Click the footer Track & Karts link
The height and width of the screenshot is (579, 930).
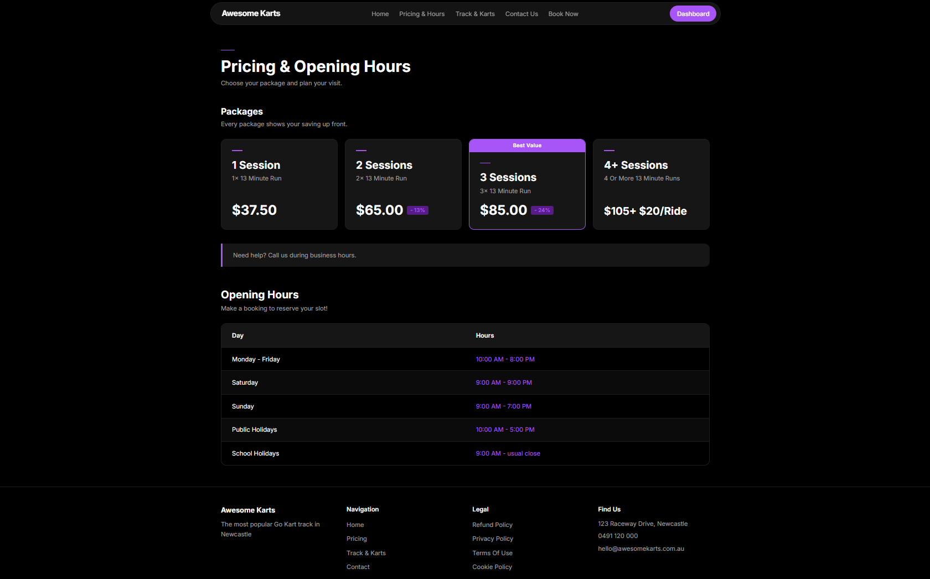point(366,553)
